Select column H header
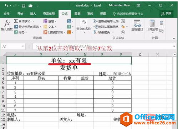 click(157, 55)
